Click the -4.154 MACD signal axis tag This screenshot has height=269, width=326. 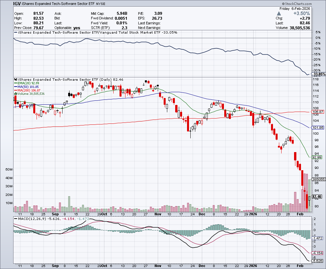point(318,253)
